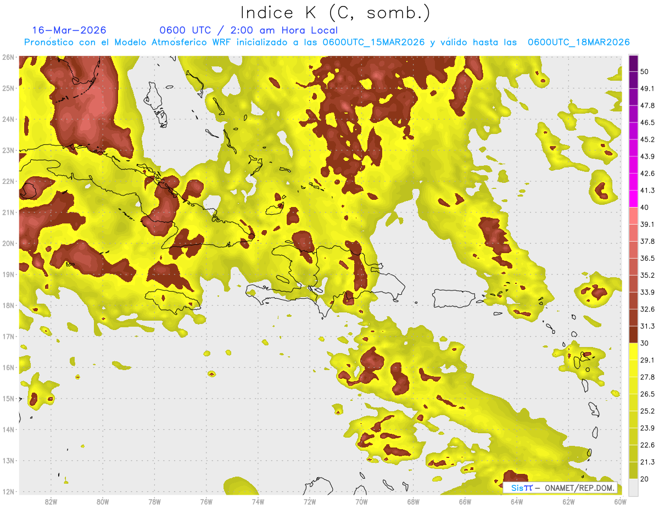
Task: Click color scale value "23.9"
Action: (647, 428)
